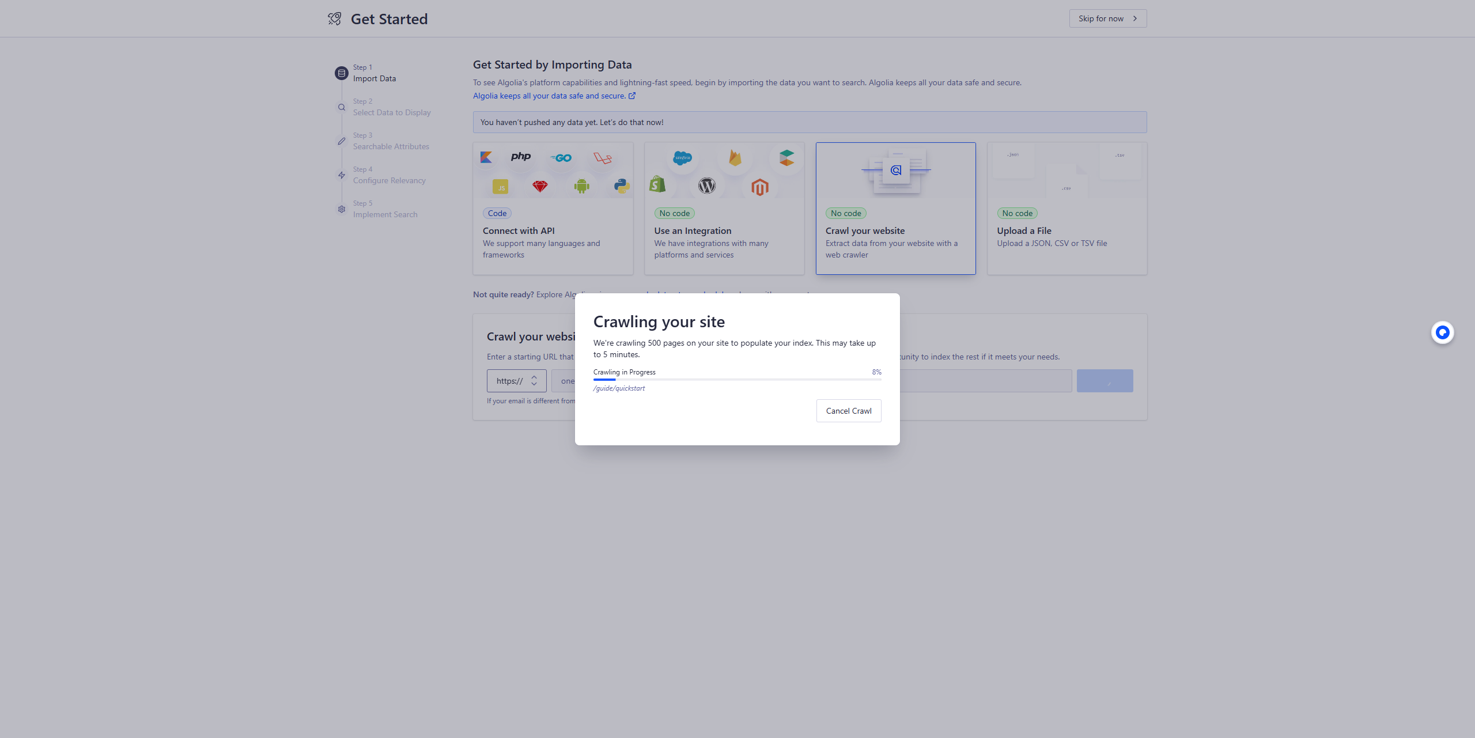
Task: Click the Android robot logo
Action: tap(582, 186)
